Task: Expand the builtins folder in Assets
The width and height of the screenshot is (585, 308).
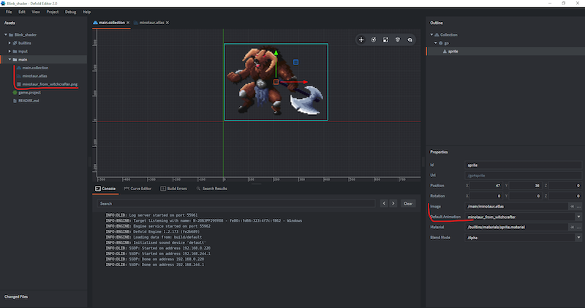Action: coord(10,43)
